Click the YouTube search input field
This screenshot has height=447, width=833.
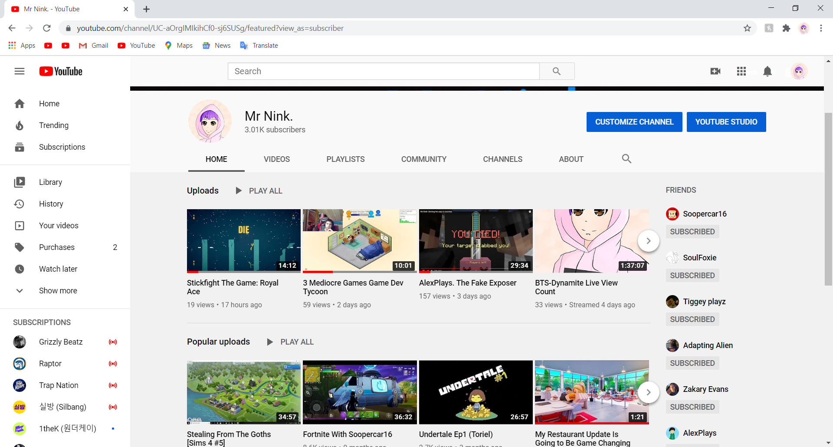coord(384,71)
